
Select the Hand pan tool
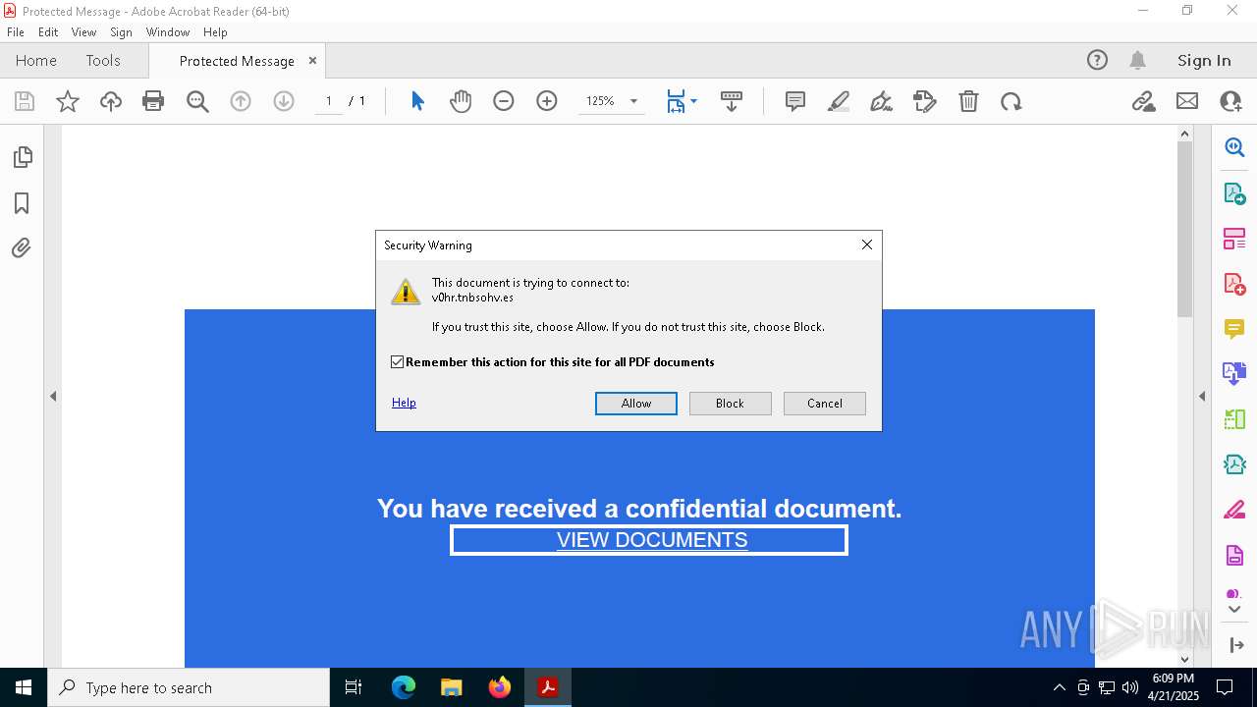(x=461, y=101)
